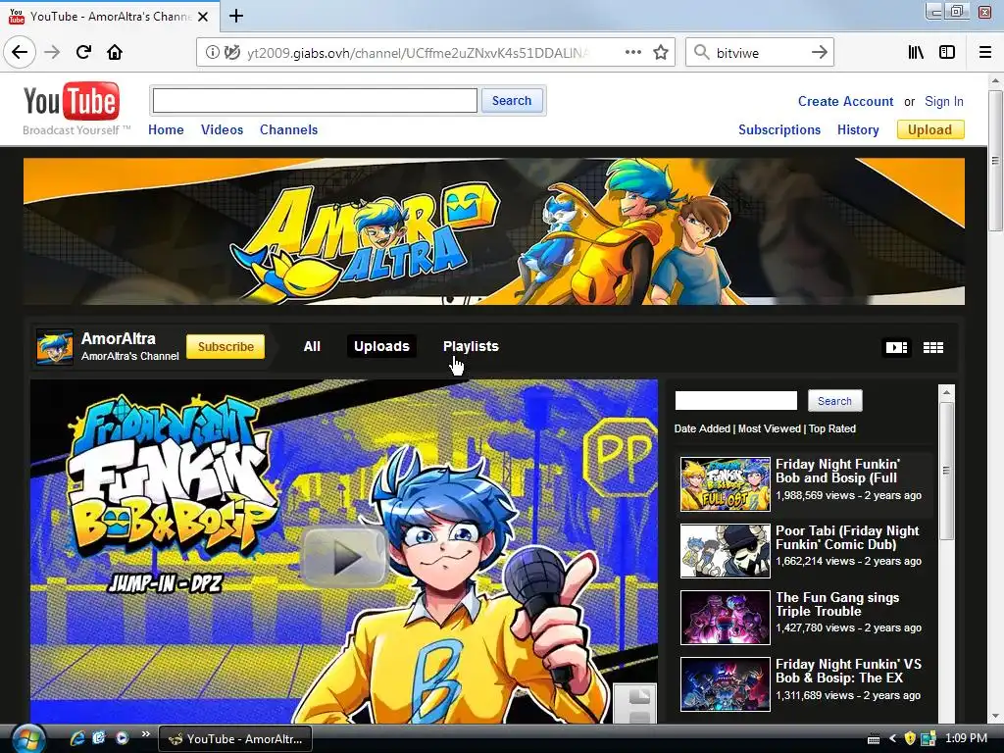This screenshot has width=1004, height=753.
Task: Click the taskbar clock 1:09 PM
Action: click(966, 738)
